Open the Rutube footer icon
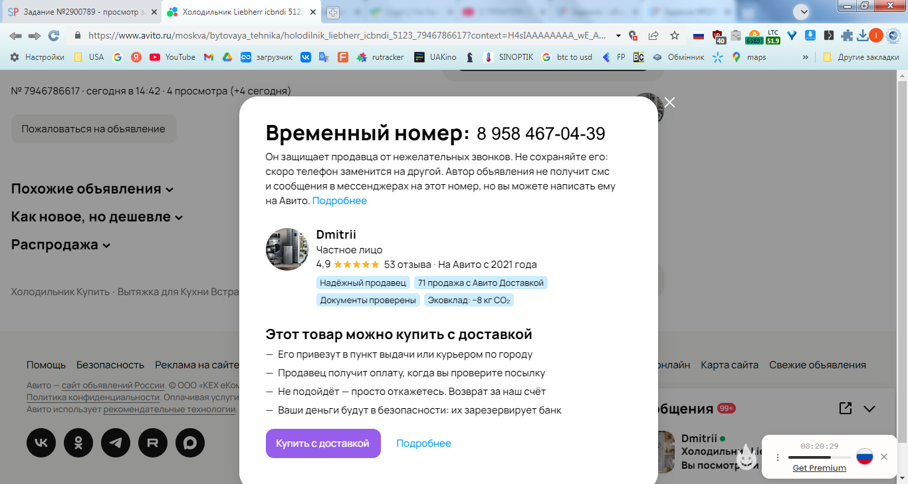 click(x=153, y=443)
